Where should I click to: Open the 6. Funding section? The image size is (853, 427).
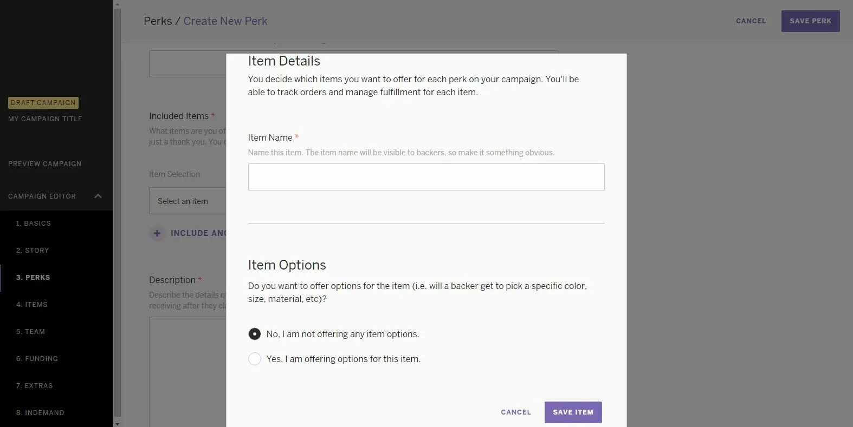37,359
